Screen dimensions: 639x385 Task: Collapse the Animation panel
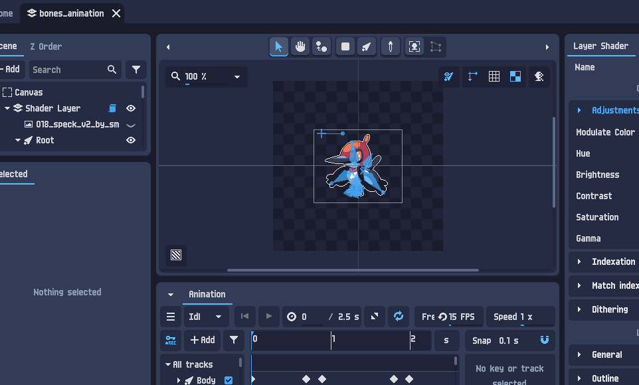(171, 294)
